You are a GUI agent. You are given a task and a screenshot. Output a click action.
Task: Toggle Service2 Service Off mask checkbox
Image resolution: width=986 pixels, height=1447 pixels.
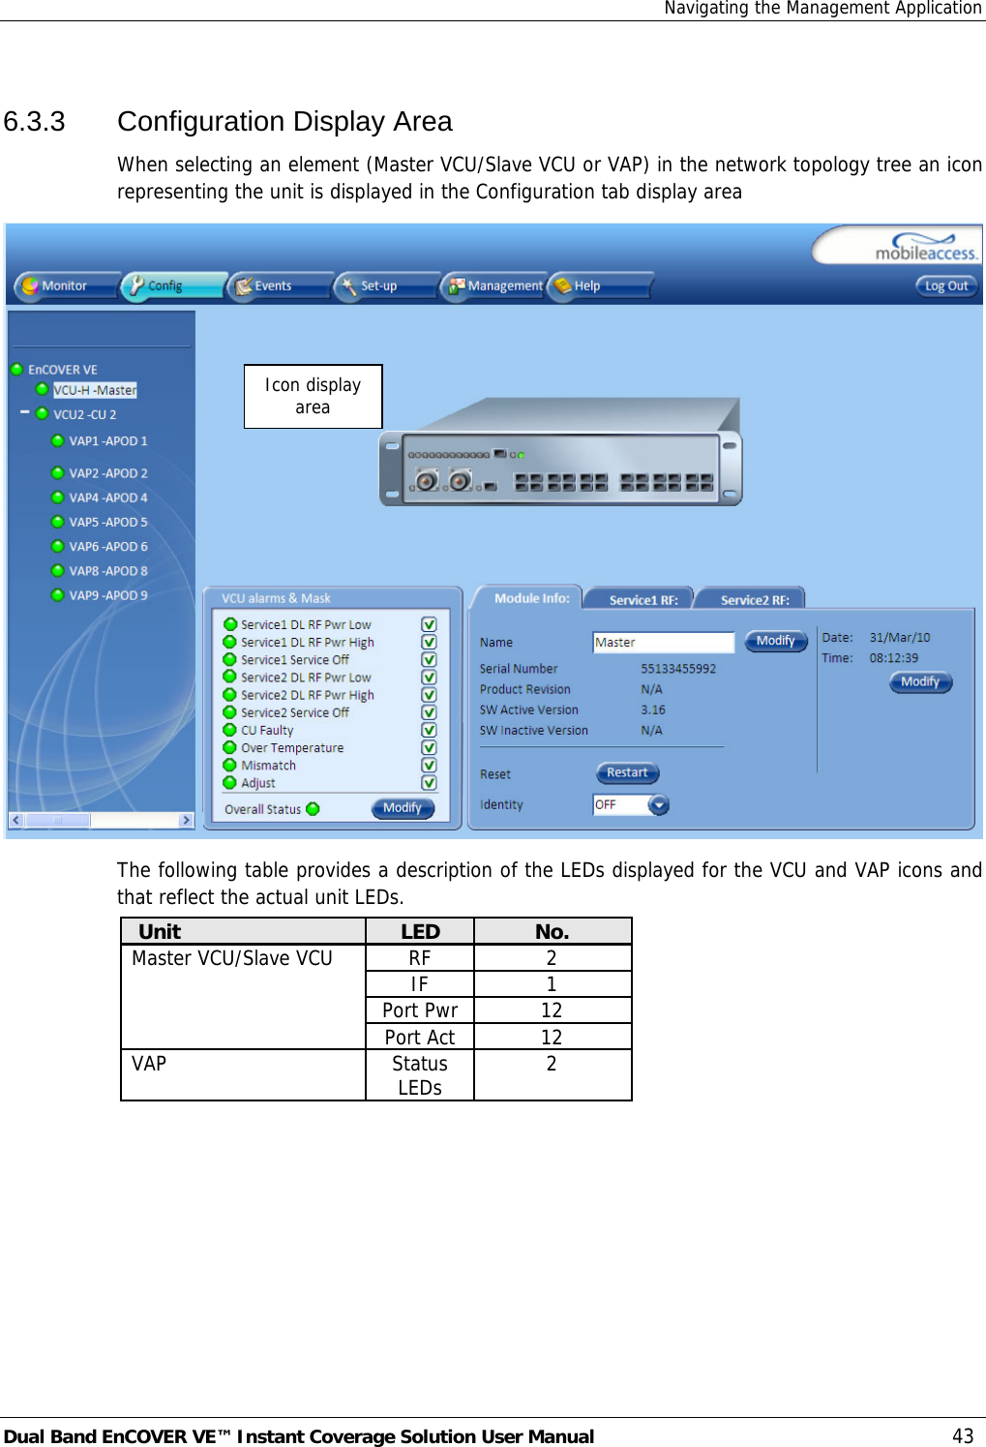point(429,712)
